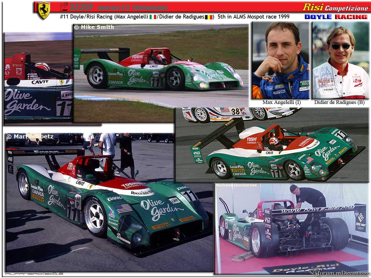This screenshot has width=371, height=278.
Task: Open the Didier de Radigues portrait photo
Action: 341,61
